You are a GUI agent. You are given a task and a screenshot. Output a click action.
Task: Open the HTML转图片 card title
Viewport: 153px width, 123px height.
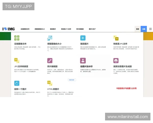coord(53,89)
